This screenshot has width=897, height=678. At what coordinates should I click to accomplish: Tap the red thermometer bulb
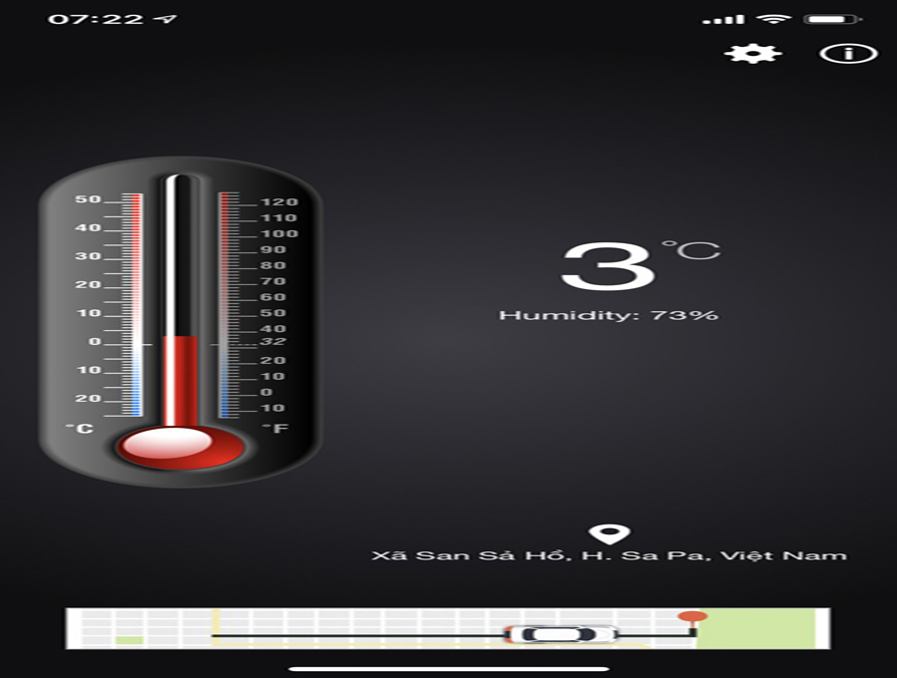pos(180,447)
